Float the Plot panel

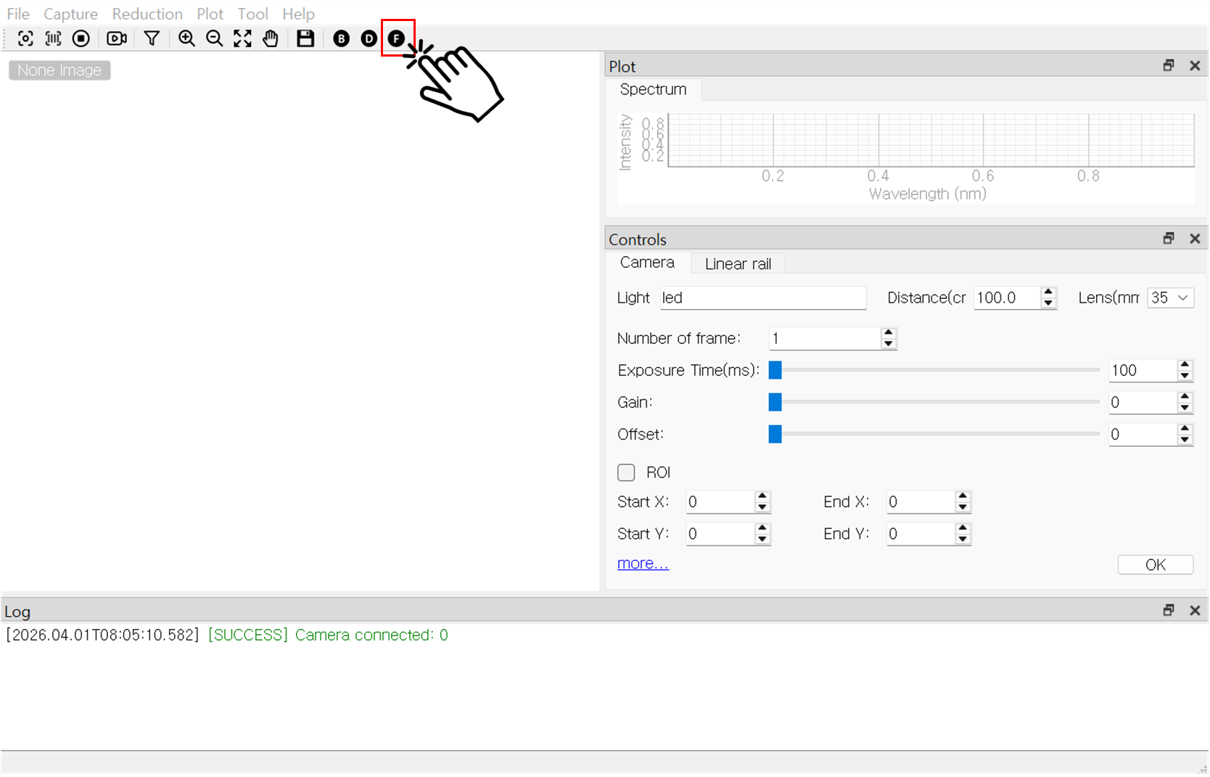(x=1169, y=65)
